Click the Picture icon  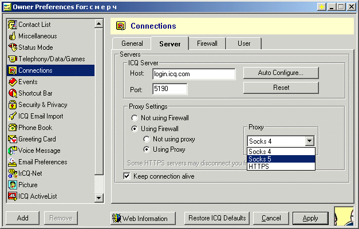13,185
